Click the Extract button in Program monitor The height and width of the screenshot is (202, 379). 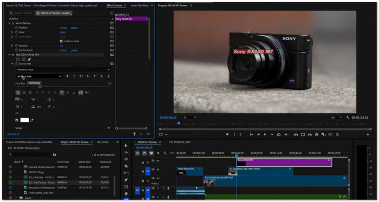(310, 134)
